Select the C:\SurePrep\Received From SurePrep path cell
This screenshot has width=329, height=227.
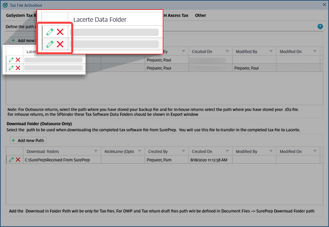coord(62,160)
